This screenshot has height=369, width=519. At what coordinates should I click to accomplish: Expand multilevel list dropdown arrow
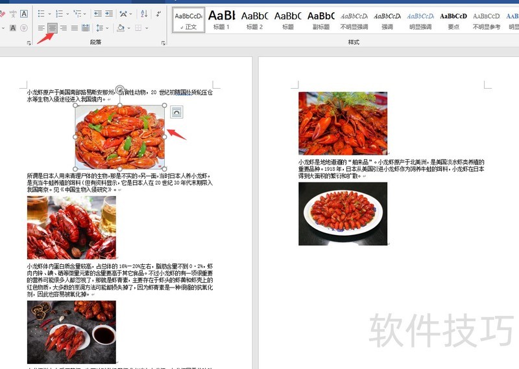[85, 14]
